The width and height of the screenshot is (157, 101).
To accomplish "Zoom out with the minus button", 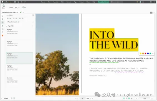I will (x=136, y=98).
